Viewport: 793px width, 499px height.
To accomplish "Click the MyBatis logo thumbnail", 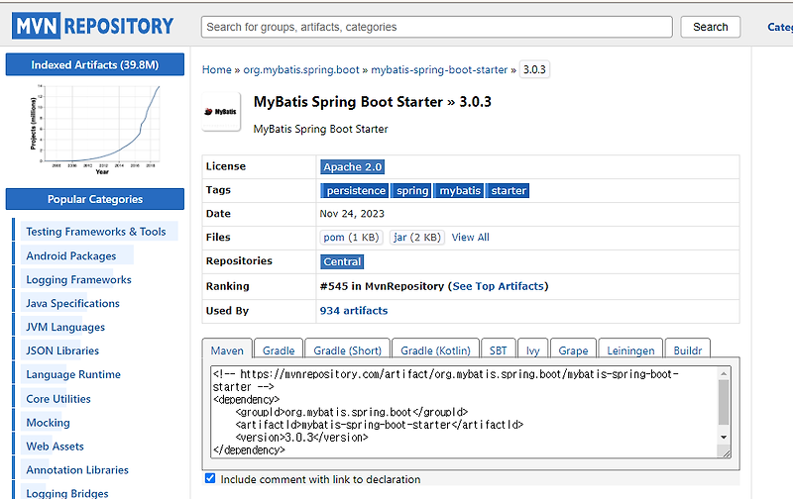I will coord(221,112).
